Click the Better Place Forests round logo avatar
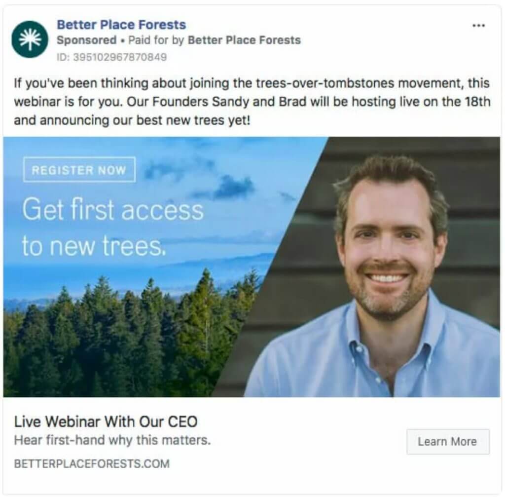 [30, 39]
